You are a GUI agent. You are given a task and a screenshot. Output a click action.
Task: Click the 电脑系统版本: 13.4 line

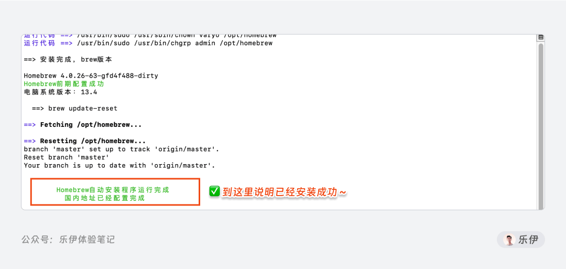pyautogui.click(x=60, y=92)
